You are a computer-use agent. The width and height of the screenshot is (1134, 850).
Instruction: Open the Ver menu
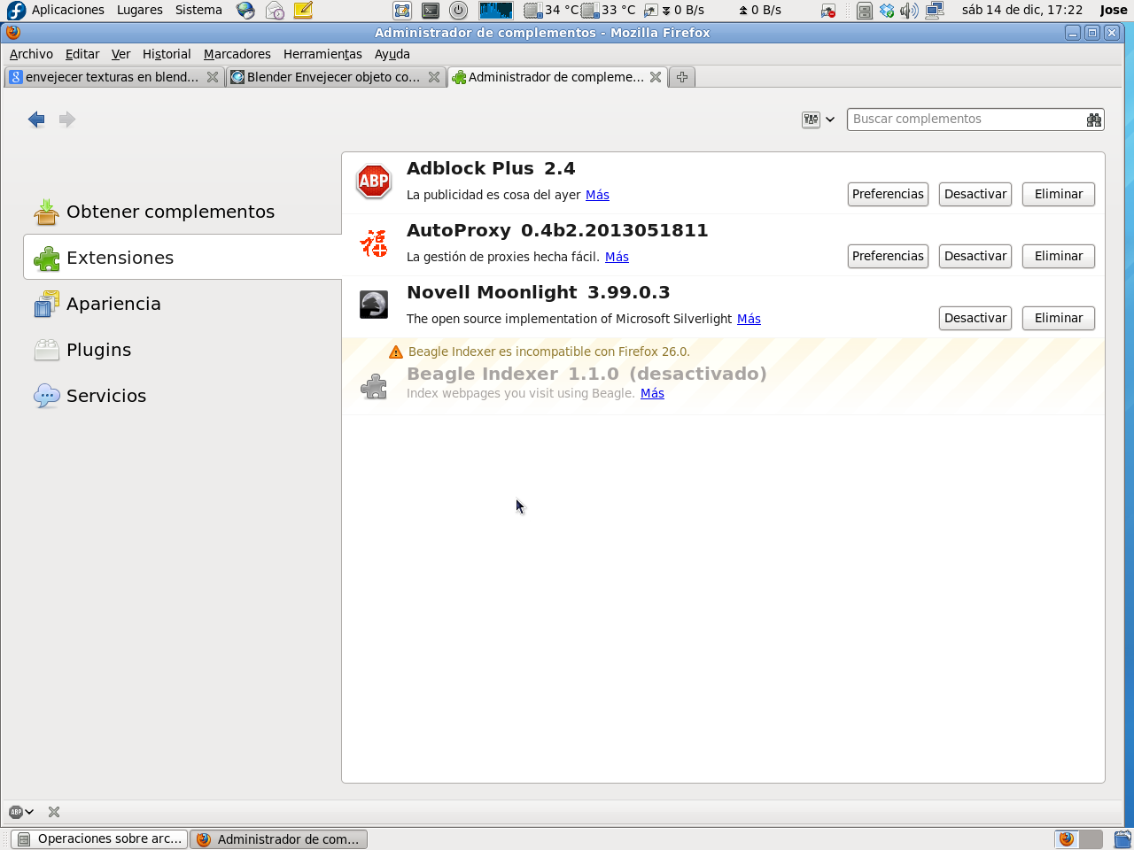[x=120, y=54]
